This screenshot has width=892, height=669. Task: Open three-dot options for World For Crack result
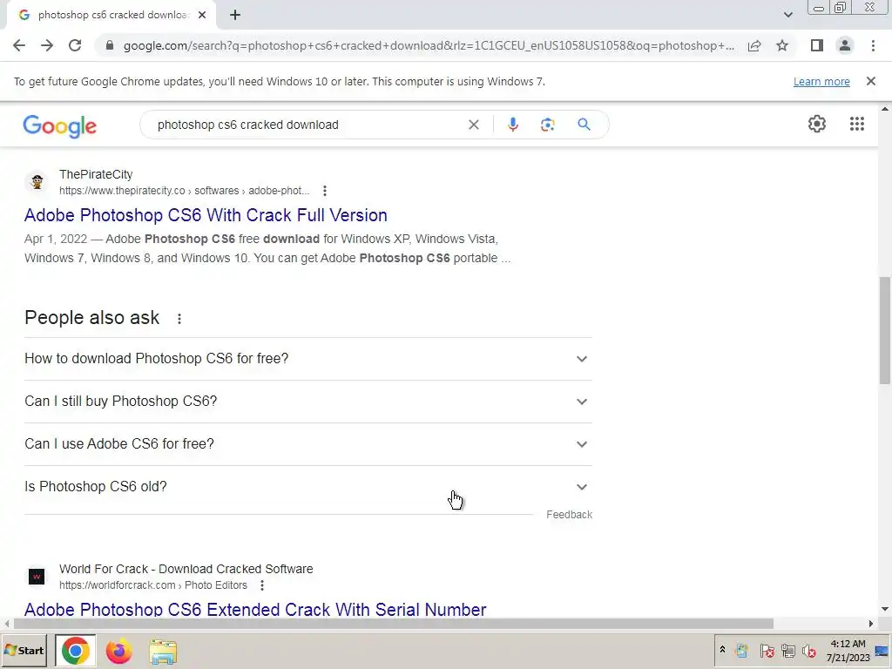click(x=261, y=585)
